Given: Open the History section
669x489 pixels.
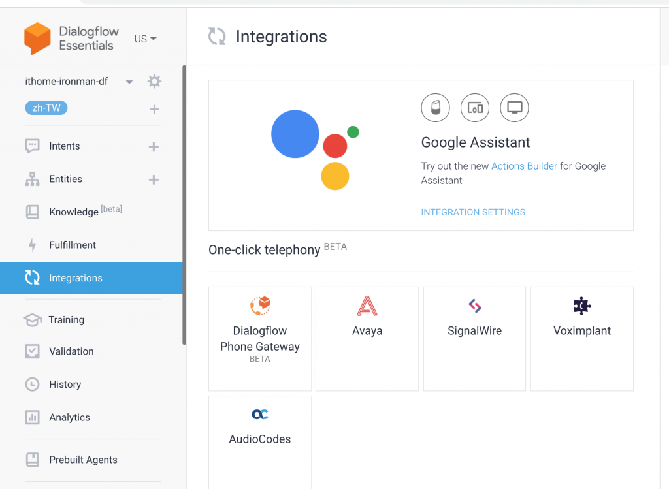Looking at the screenshot, I should click(x=65, y=385).
